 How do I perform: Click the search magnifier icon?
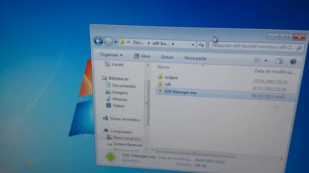pyautogui.click(x=299, y=48)
